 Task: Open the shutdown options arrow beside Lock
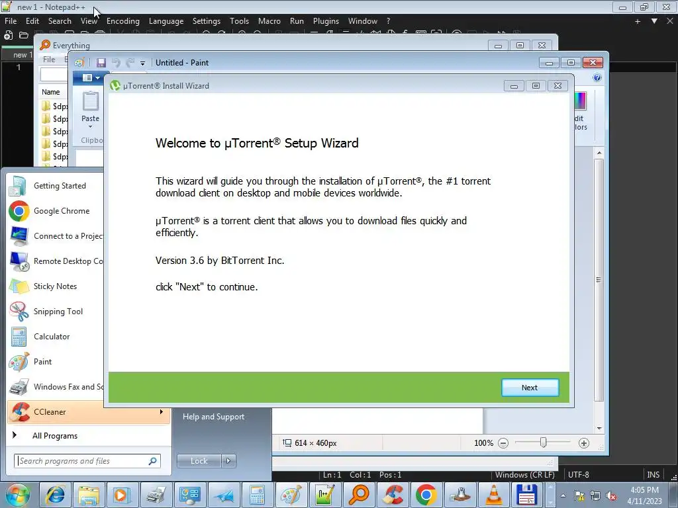click(228, 461)
